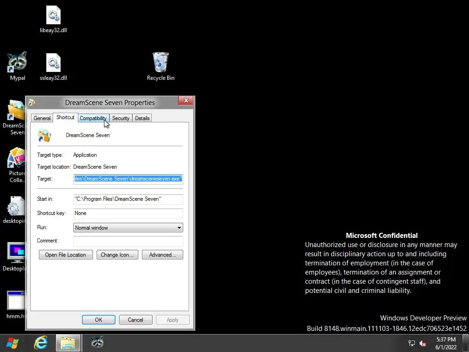Click the empty Comment field
Image resolution: width=469 pixels, height=352 pixels.
click(128, 241)
